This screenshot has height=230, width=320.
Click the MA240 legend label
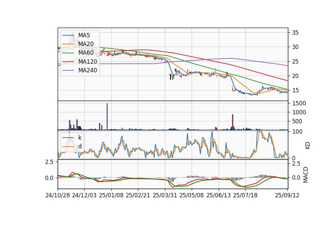coord(88,70)
